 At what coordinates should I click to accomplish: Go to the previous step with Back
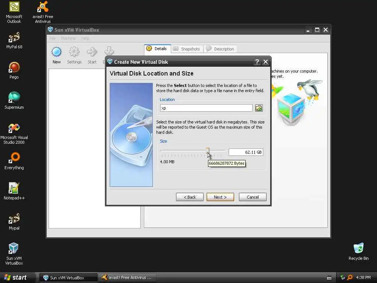(x=190, y=197)
